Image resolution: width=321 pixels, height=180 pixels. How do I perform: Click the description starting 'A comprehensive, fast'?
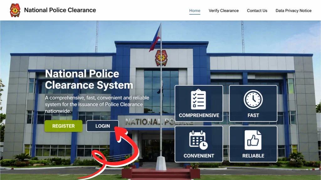[x=97, y=104]
